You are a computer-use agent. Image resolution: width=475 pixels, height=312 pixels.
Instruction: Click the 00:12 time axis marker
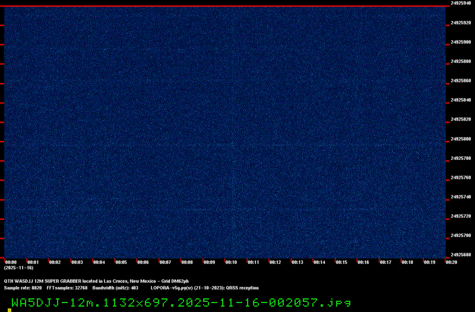pos(275,262)
